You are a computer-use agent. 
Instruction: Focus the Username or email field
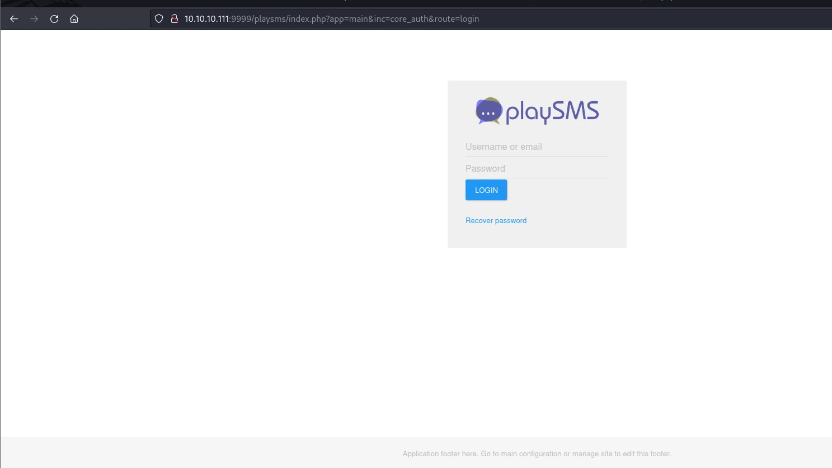pyautogui.click(x=537, y=147)
